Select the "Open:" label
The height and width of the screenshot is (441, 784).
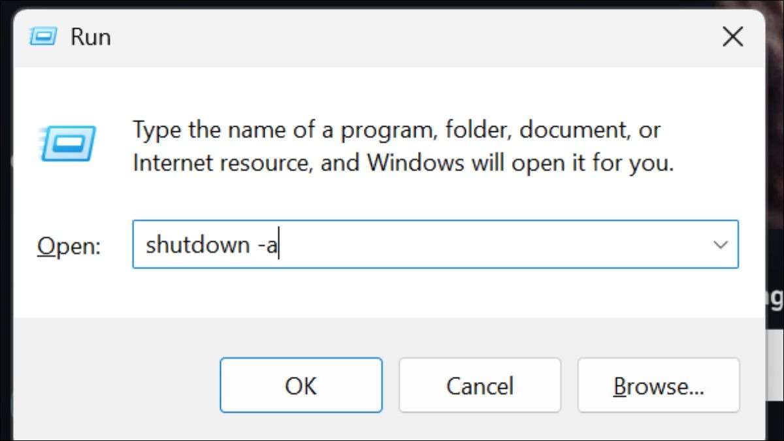[69, 246]
